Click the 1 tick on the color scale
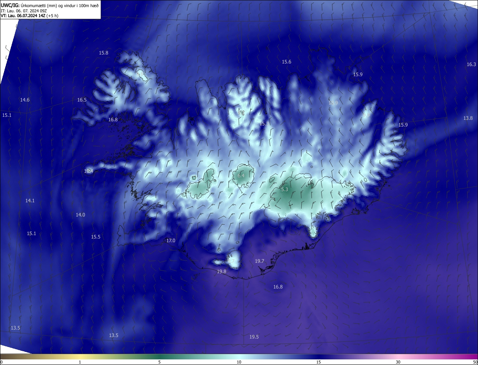The height and width of the screenshot is (365, 478). click(80, 362)
